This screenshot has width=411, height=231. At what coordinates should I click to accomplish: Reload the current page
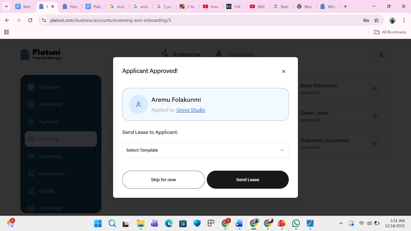[x=30, y=20]
